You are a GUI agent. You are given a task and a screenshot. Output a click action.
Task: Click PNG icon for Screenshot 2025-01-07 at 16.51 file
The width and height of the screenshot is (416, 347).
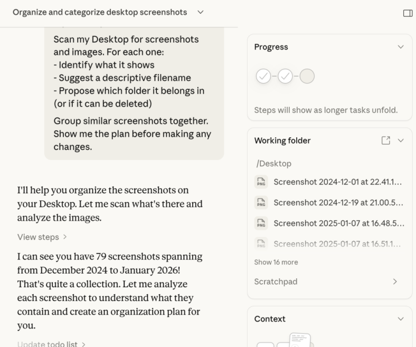tap(261, 243)
